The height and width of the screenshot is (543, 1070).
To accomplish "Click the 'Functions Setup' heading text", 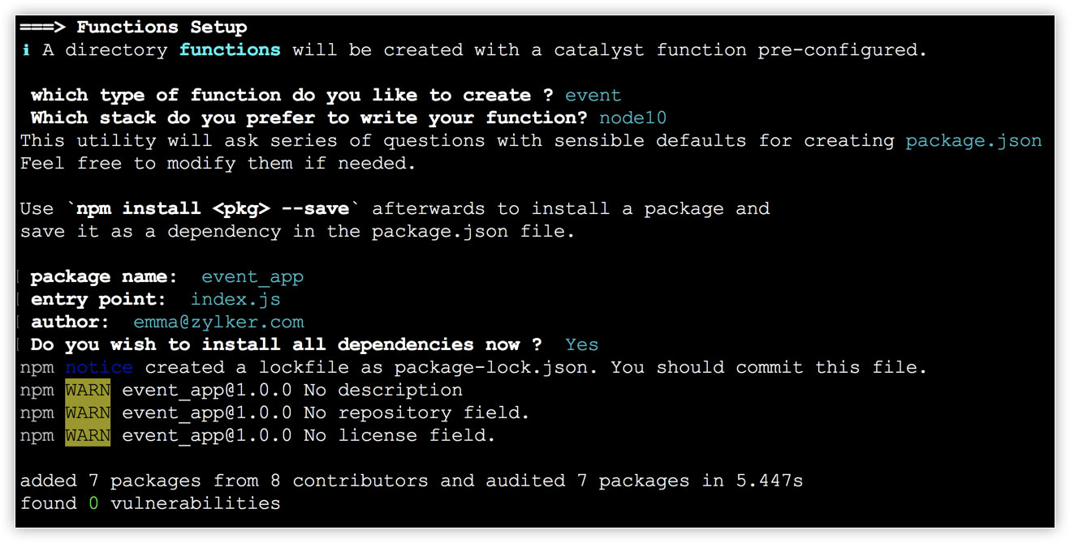I will (162, 28).
